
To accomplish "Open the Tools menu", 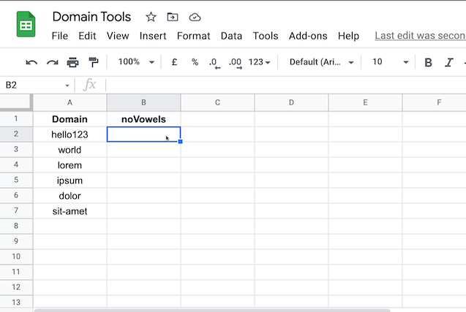I will (x=266, y=36).
